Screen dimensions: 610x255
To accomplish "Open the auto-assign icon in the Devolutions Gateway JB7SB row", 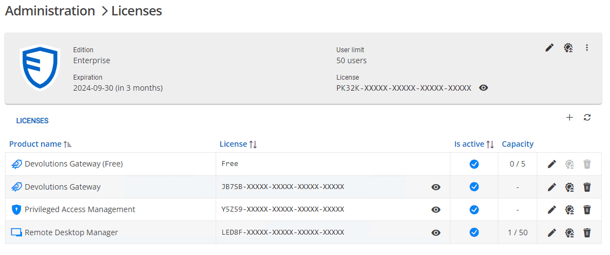I will [569, 187].
